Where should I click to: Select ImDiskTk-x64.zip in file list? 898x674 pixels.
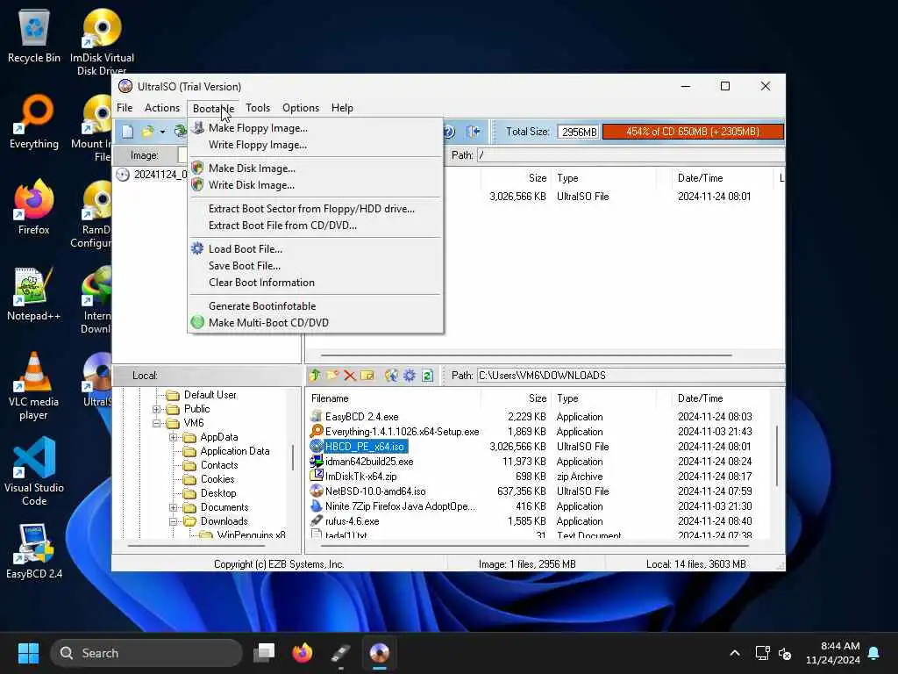360,477
